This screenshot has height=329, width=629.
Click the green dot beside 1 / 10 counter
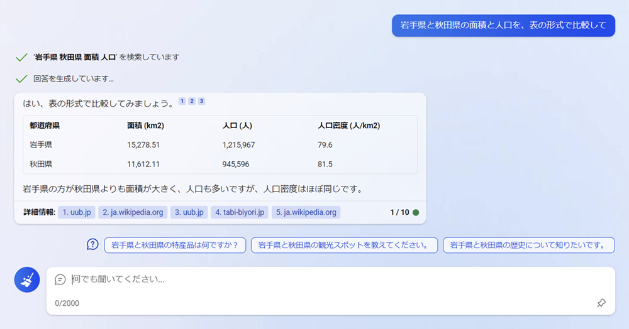(x=416, y=212)
